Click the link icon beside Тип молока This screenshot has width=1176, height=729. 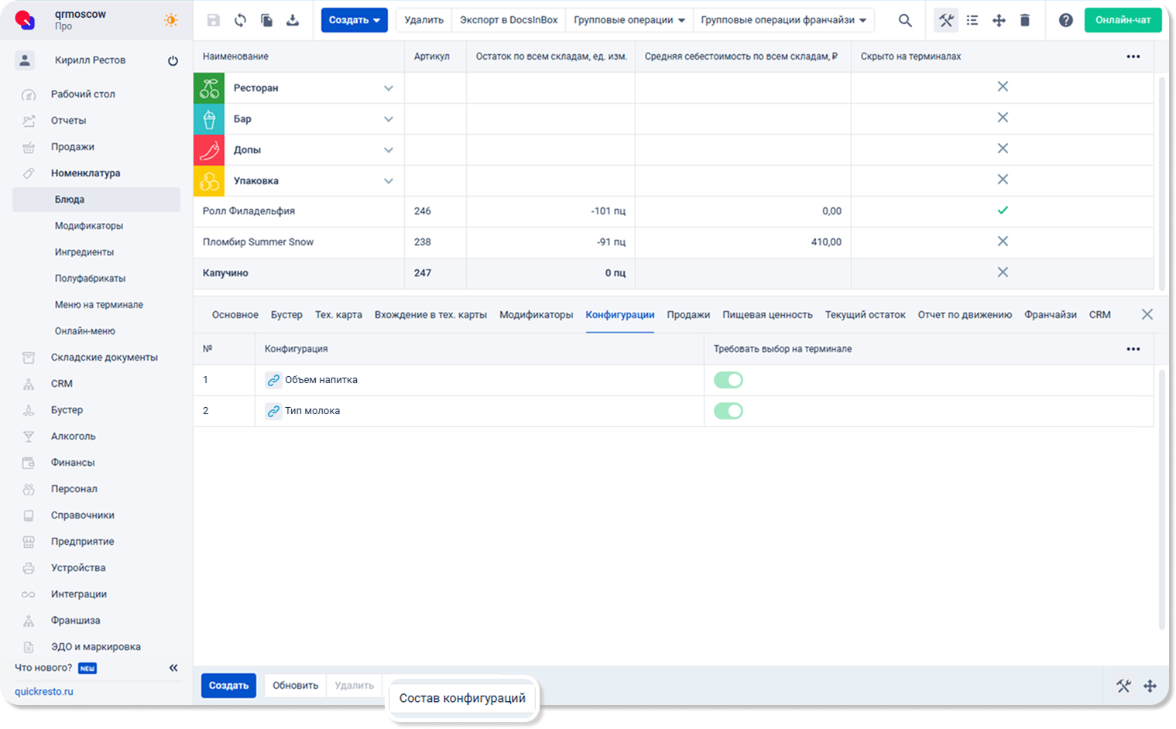click(273, 411)
